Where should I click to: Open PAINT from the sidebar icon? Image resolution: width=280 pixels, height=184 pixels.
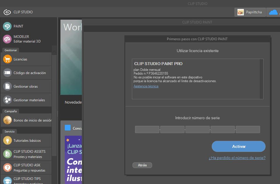coord(7,26)
